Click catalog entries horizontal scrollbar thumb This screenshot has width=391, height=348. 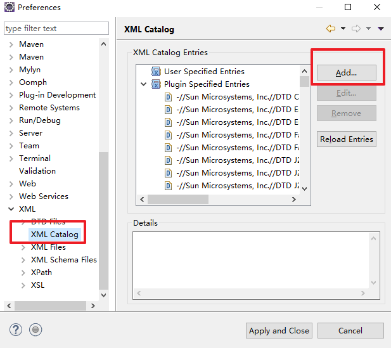pyautogui.click(x=178, y=199)
